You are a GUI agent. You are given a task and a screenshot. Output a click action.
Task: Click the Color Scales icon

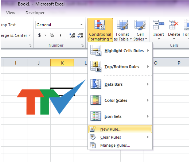pyautogui.click(x=96, y=100)
